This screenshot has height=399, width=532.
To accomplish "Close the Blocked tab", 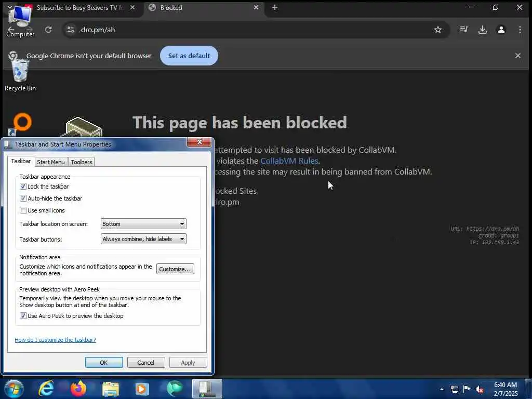I will (x=256, y=7).
